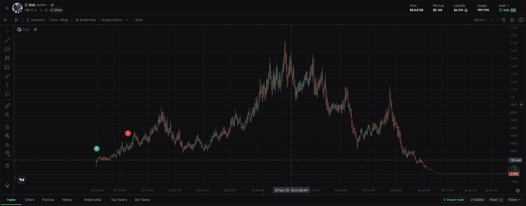The image size is (526, 206).
Task: Open the token's X (Twitter) link
Action: click(x=41, y=10)
